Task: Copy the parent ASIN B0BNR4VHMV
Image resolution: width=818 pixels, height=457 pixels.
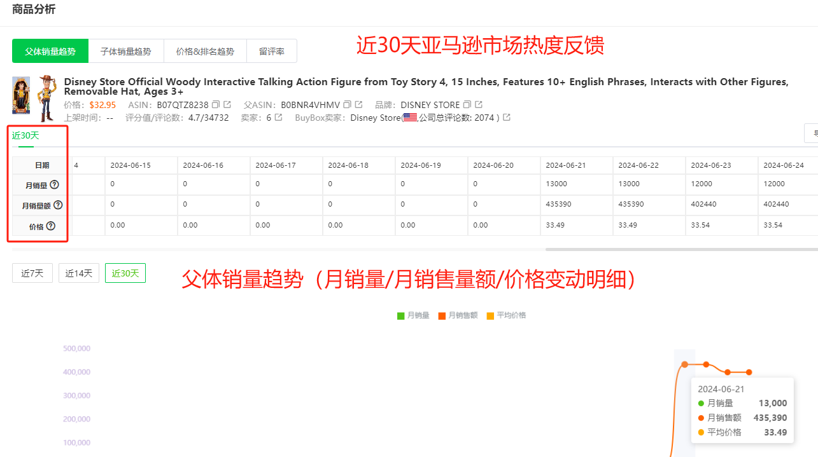Action: (x=347, y=105)
